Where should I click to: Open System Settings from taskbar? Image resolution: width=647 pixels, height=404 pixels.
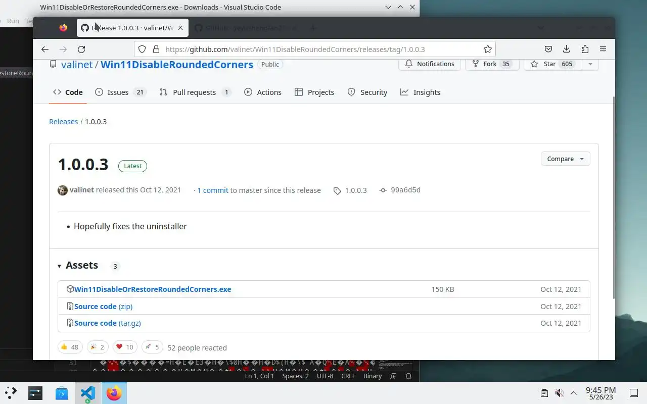point(35,392)
